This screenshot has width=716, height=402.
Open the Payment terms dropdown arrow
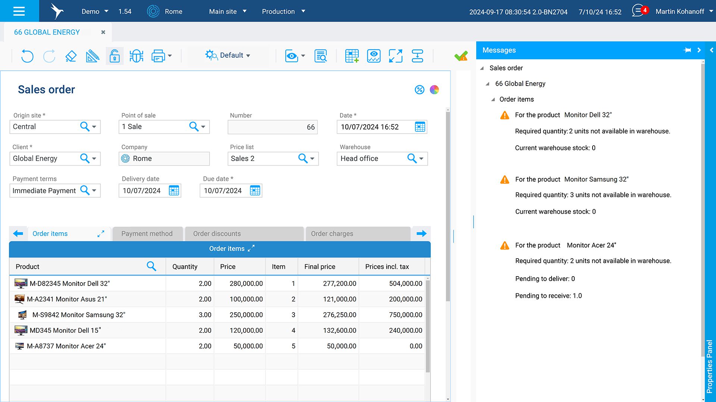94,191
